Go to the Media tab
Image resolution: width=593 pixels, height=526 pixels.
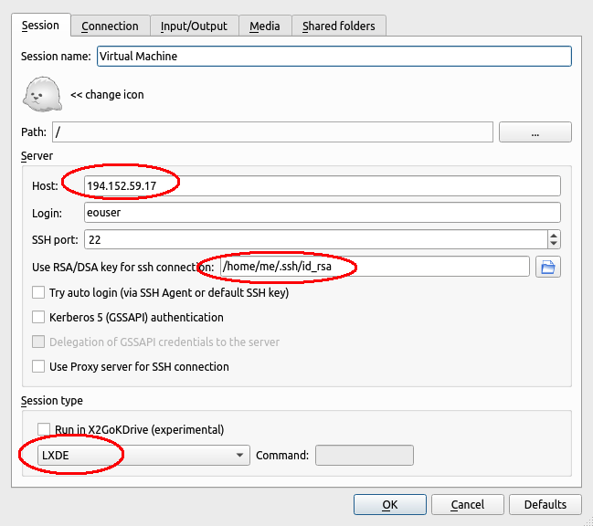click(266, 26)
